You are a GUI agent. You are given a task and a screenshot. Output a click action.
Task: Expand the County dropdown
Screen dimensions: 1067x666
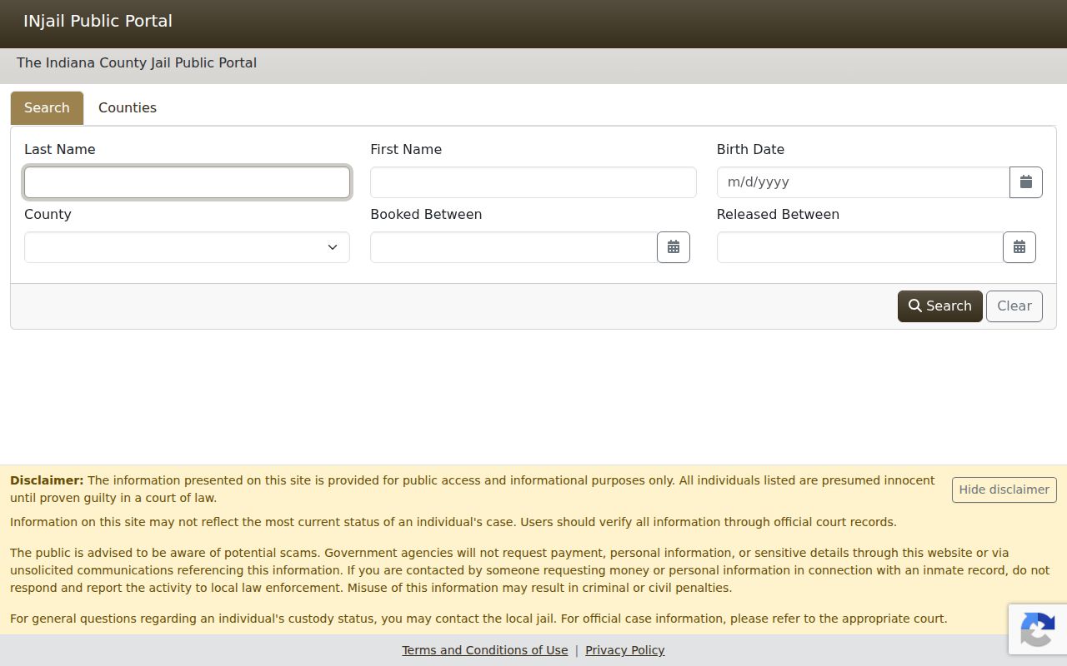click(x=187, y=247)
